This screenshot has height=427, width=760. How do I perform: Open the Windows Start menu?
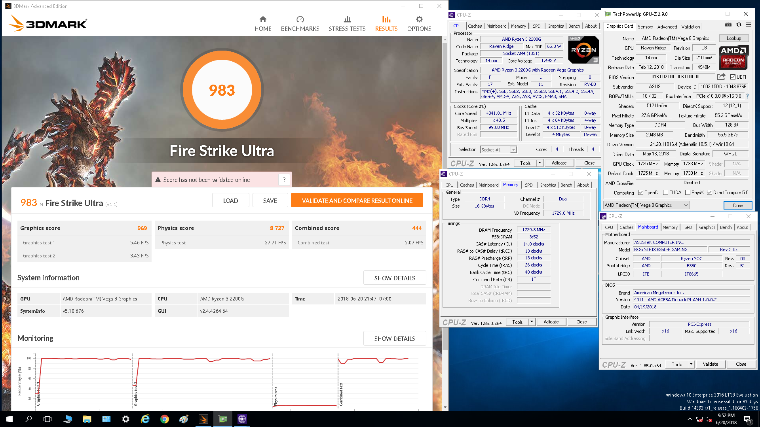9,419
